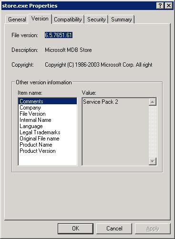Click the Value box scroll down arrow
Screen dimensions: 175x239
click(153, 161)
